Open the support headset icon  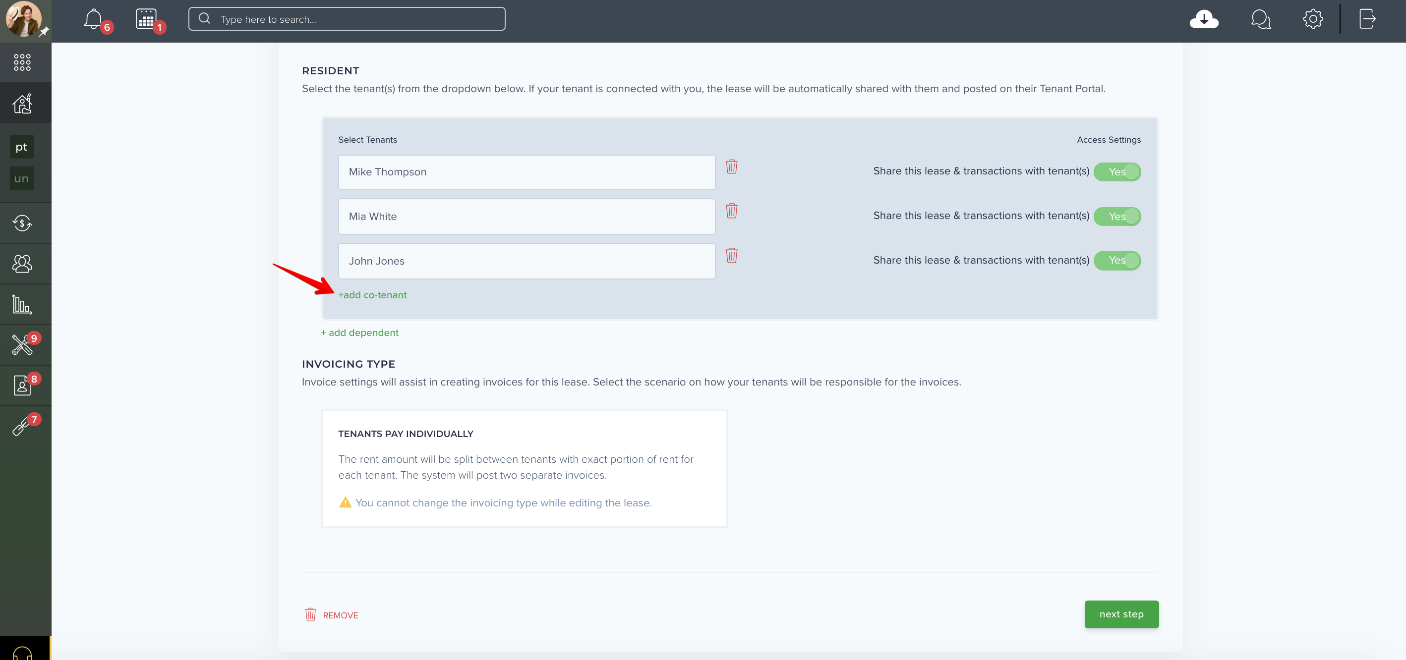(22, 653)
